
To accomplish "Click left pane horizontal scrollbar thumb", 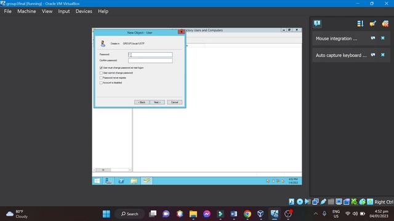I will (x=103, y=170).
